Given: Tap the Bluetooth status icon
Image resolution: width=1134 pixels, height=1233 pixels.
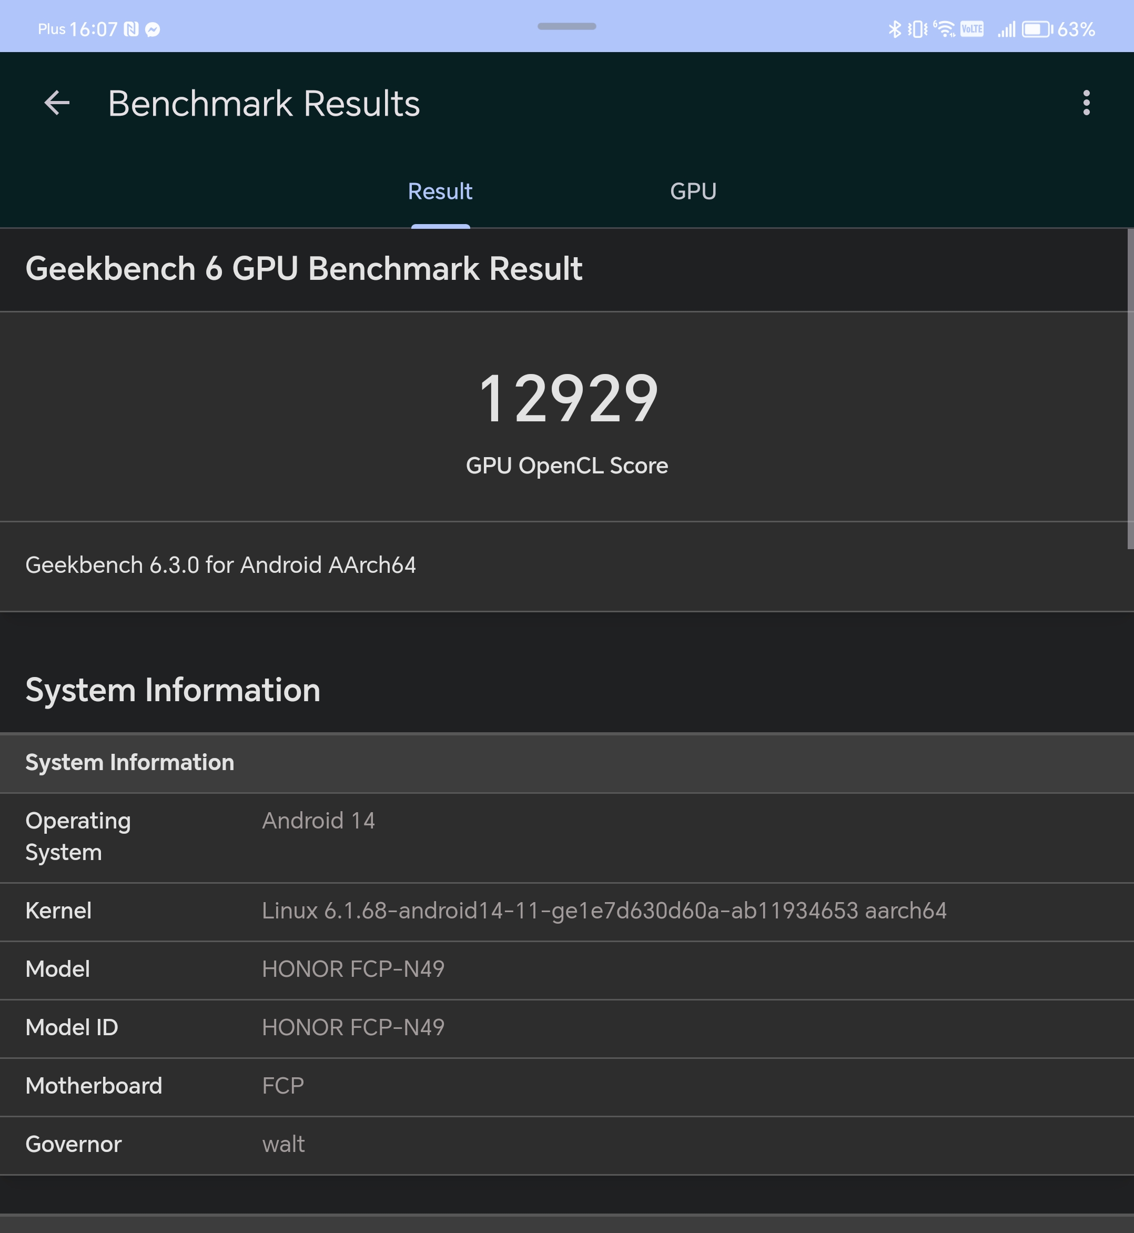Looking at the screenshot, I should pos(895,29).
